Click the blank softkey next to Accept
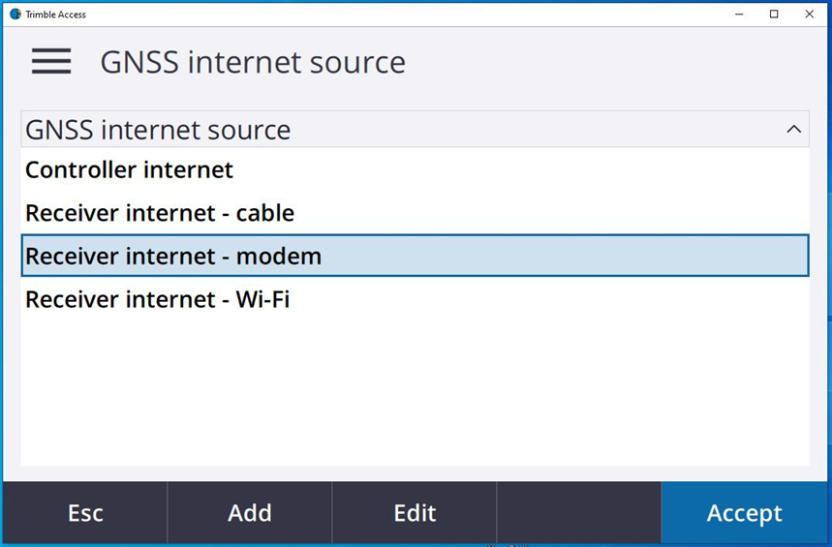Screen dimensions: 832x547 point(578,513)
